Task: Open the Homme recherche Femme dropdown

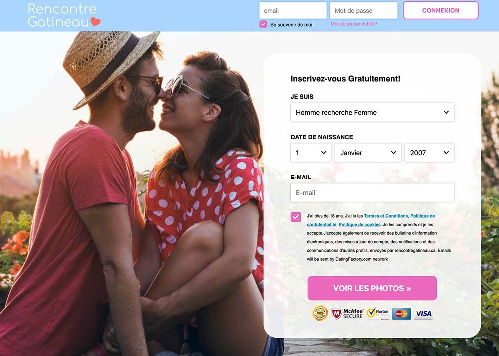Action: pos(372,112)
